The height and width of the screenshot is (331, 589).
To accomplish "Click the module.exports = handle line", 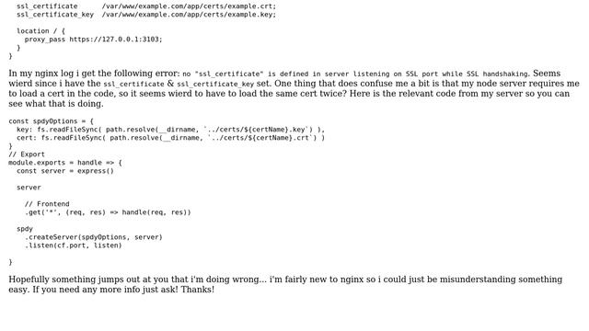I will [65, 163].
